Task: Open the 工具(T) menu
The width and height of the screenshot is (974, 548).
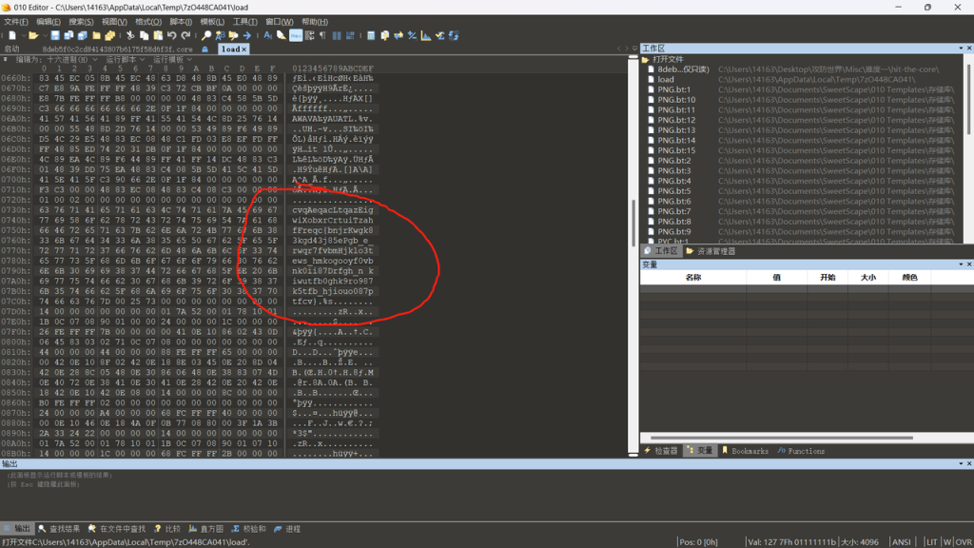Action: click(x=244, y=22)
